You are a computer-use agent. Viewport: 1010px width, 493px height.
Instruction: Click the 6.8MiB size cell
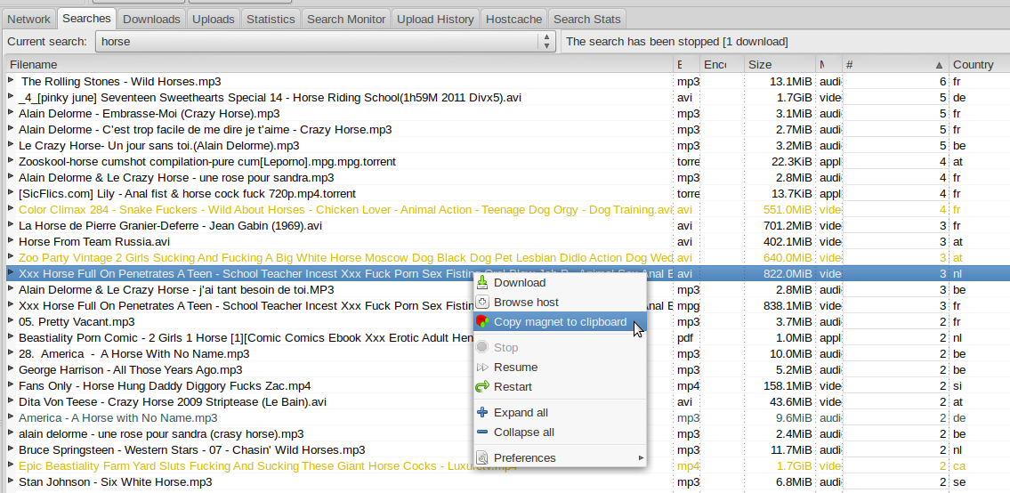793,481
